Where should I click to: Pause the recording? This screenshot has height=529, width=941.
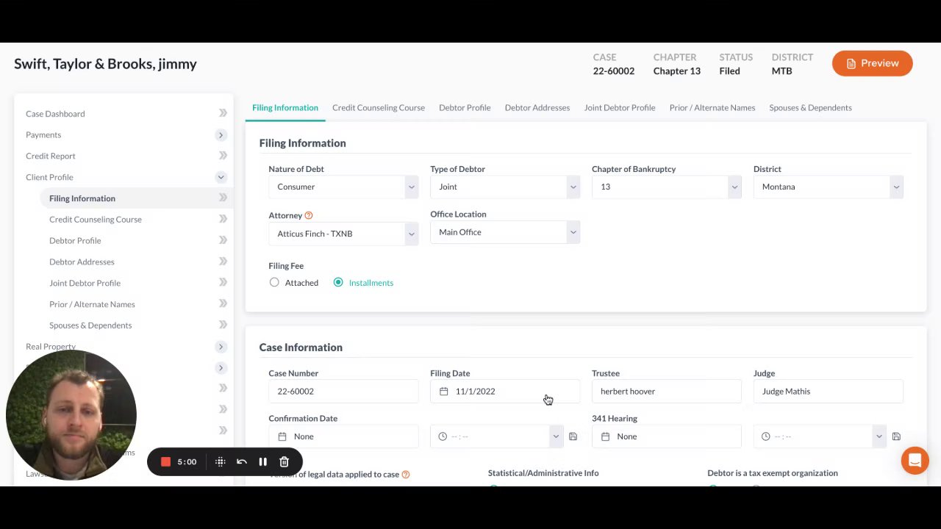(x=262, y=461)
